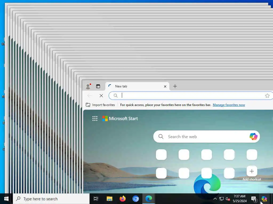The height and width of the screenshot is (204, 273).
Task: Open Copilot icon in the search box
Action: (x=253, y=137)
